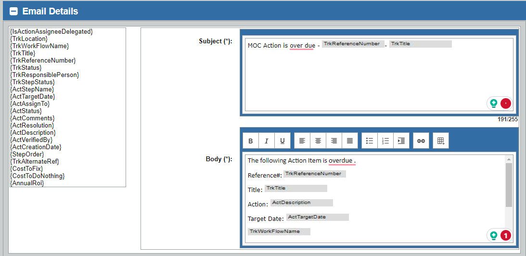Select {TrkStatus} placeholder
The width and height of the screenshot is (526, 256).
tap(26, 67)
